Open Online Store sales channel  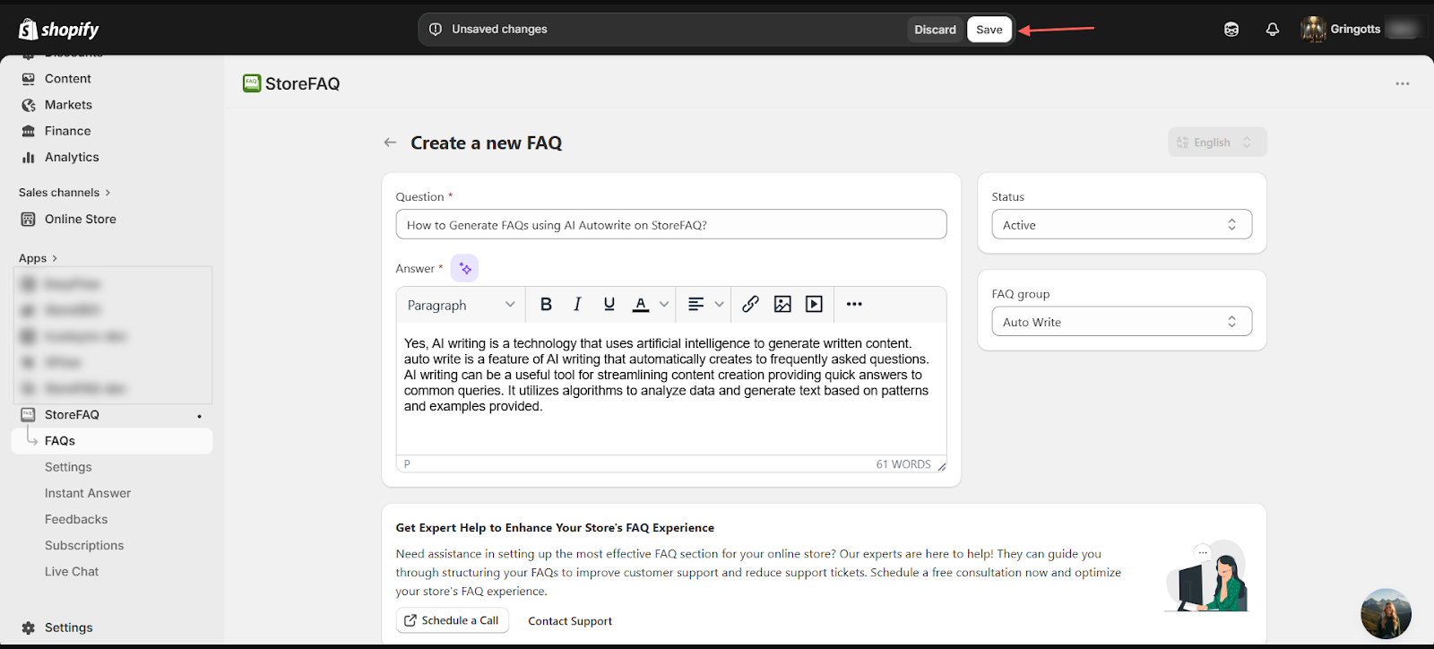tap(81, 219)
